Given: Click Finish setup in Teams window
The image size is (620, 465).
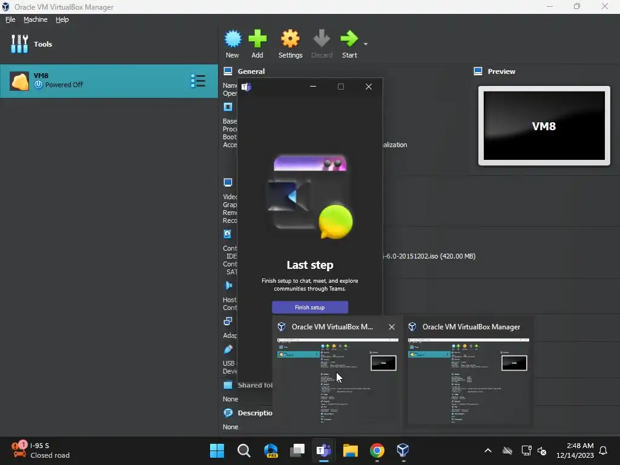Looking at the screenshot, I should pos(310,307).
